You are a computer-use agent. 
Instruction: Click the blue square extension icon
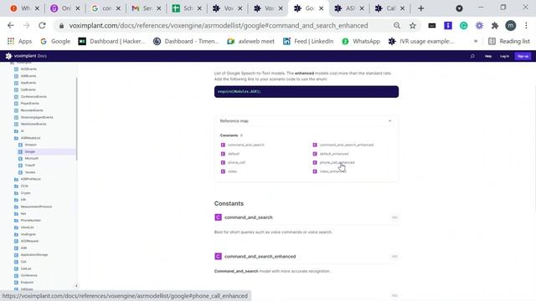coord(448,26)
